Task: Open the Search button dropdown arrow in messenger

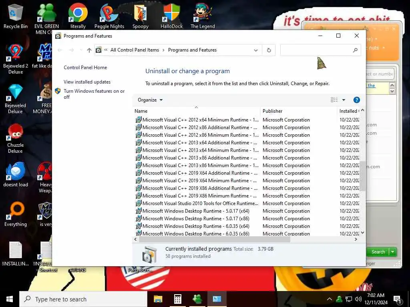Action: point(393,252)
